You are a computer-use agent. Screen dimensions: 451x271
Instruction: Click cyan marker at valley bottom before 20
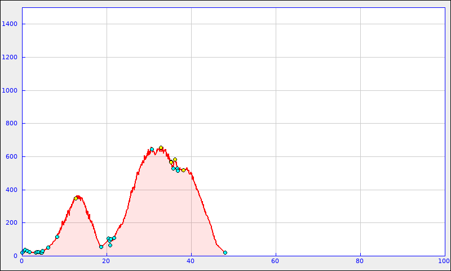pyautogui.click(x=101, y=247)
